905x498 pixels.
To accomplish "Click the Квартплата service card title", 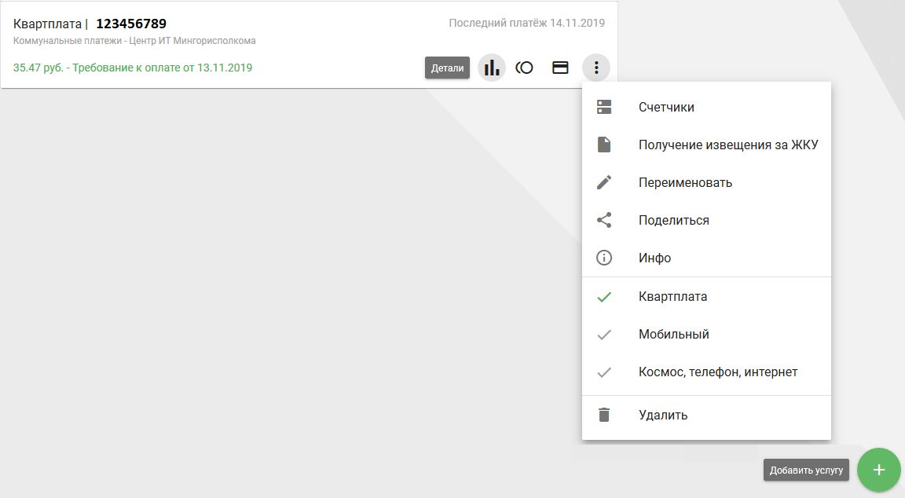I will click(47, 24).
